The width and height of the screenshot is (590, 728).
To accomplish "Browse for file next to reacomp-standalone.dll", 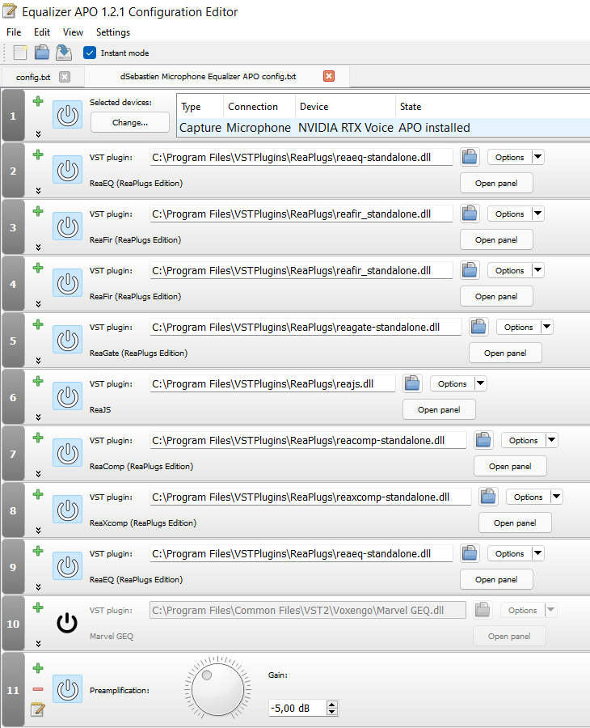I will [x=483, y=440].
